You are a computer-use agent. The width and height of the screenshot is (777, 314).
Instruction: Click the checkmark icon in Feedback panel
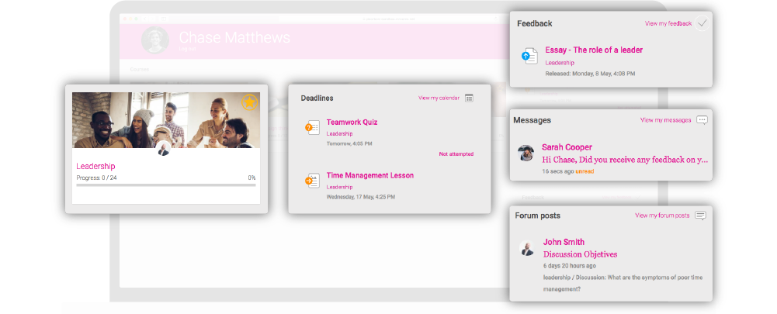[702, 23]
